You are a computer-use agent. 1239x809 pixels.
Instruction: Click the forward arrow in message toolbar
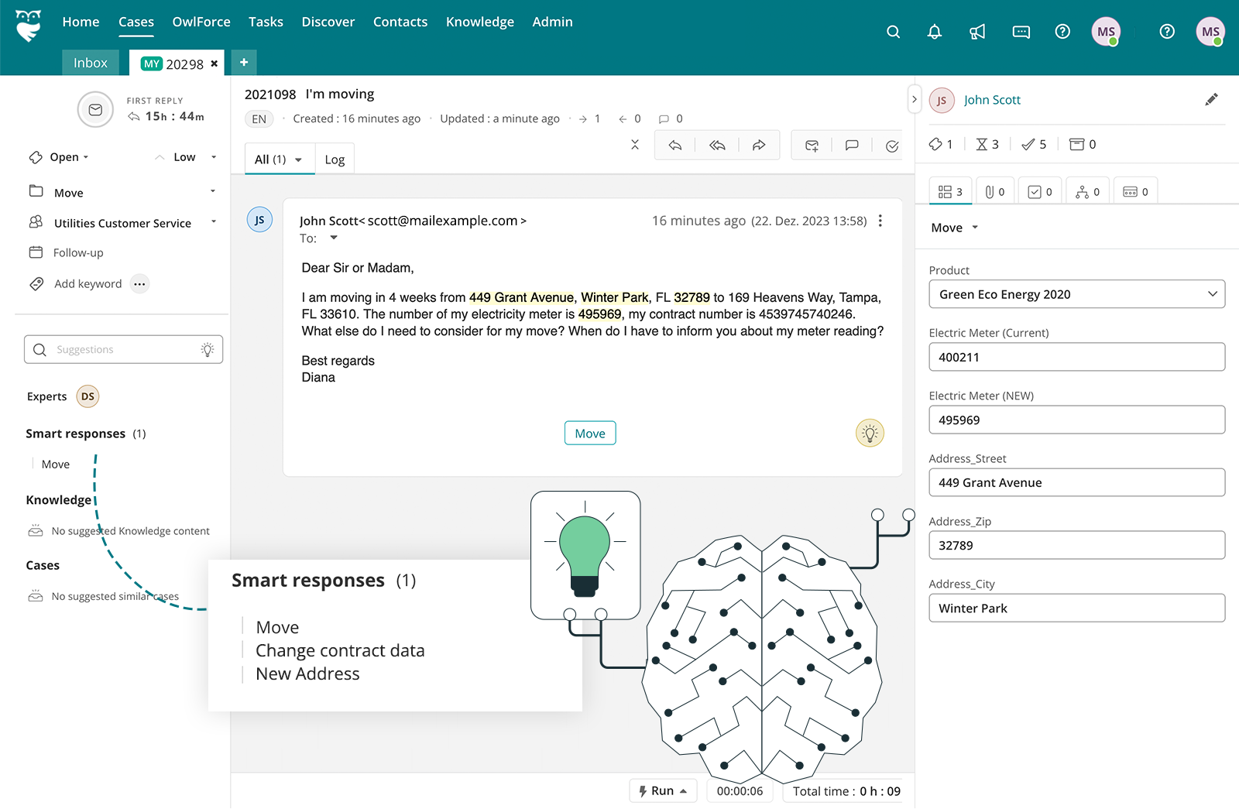pos(759,145)
